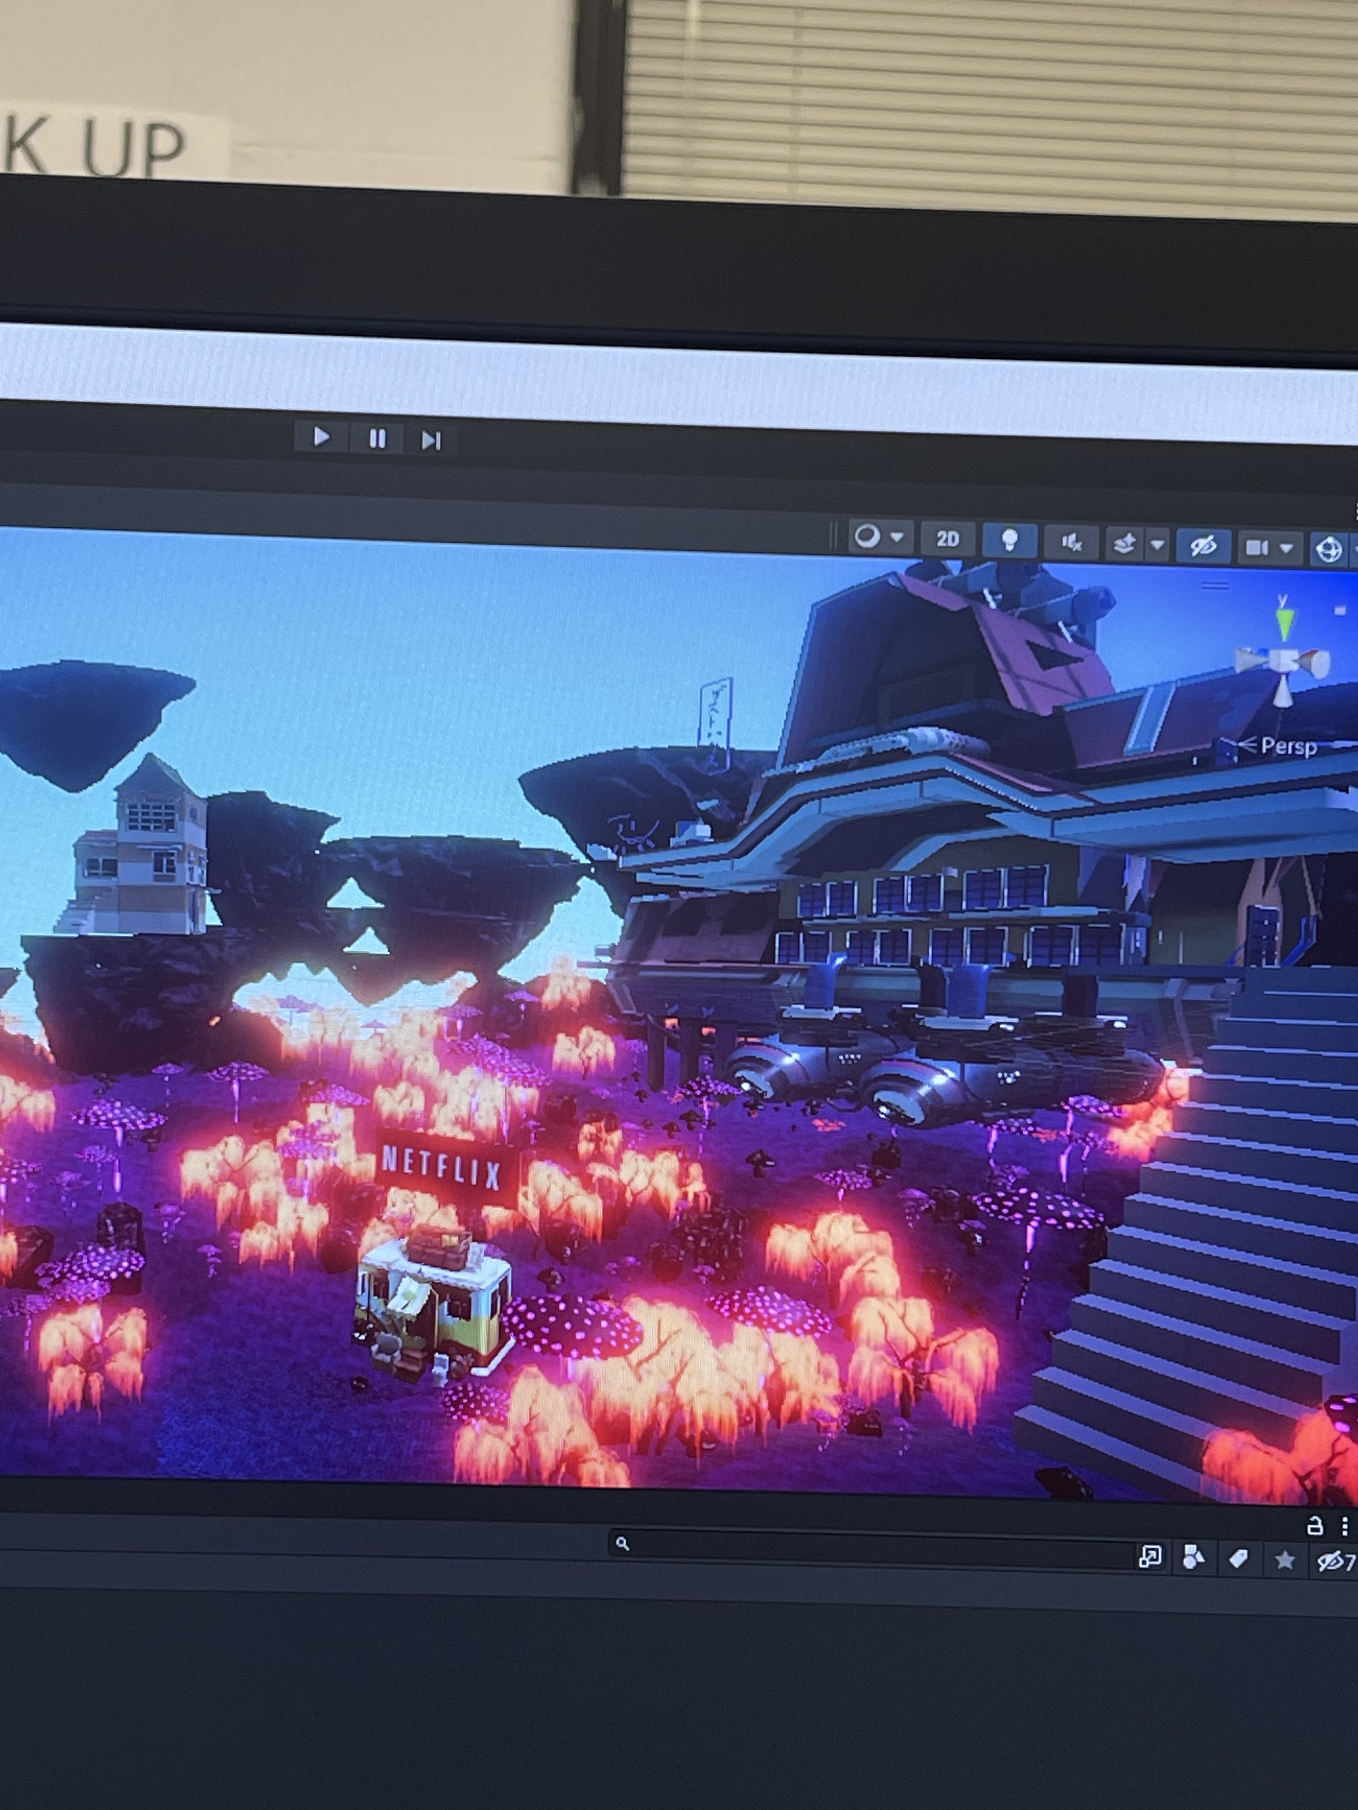Pause the game with the Pause button
Screen dimensions: 1358x1810
click(x=377, y=439)
